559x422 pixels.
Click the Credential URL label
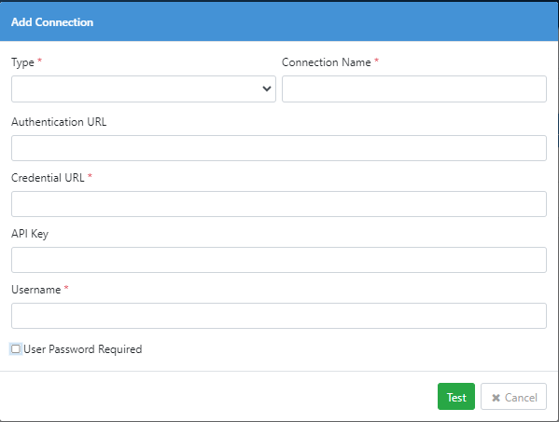tap(48, 178)
